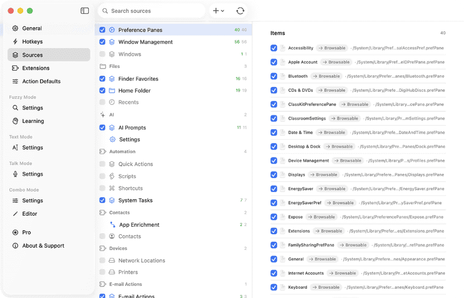Open the General settings tab
The width and height of the screenshot is (464, 298).
tap(49, 28)
